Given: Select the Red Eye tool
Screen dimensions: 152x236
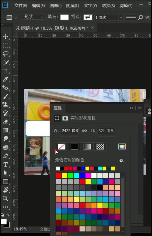Looking at the screenshot, I should (6, 88).
